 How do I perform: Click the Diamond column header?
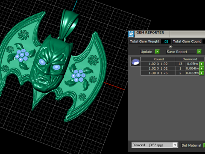coord(190,59)
